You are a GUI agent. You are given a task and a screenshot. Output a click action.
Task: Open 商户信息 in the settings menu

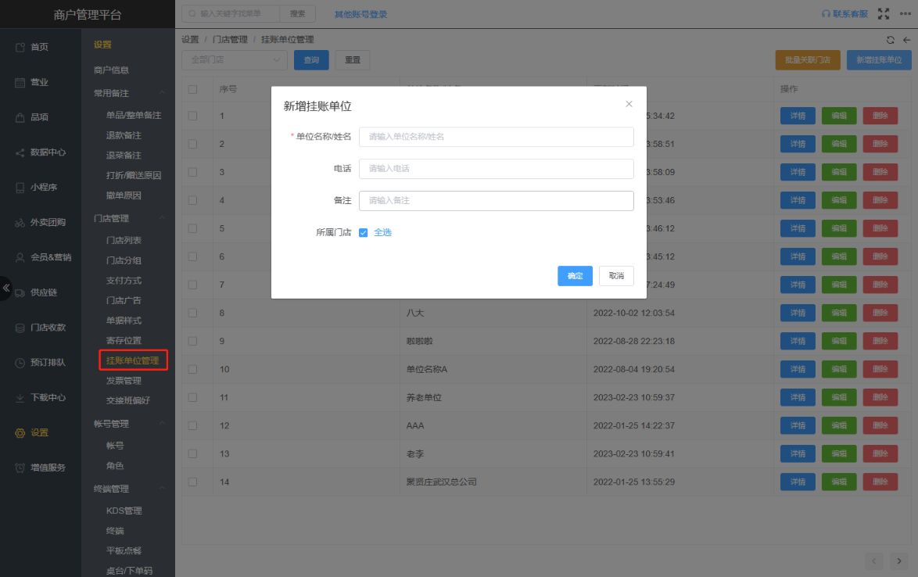point(111,70)
